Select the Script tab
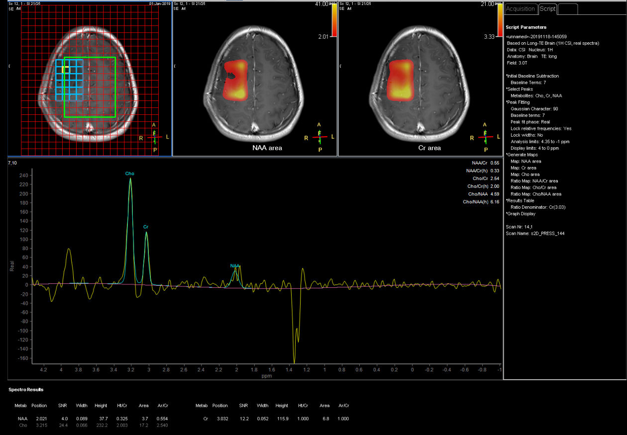 pos(547,8)
